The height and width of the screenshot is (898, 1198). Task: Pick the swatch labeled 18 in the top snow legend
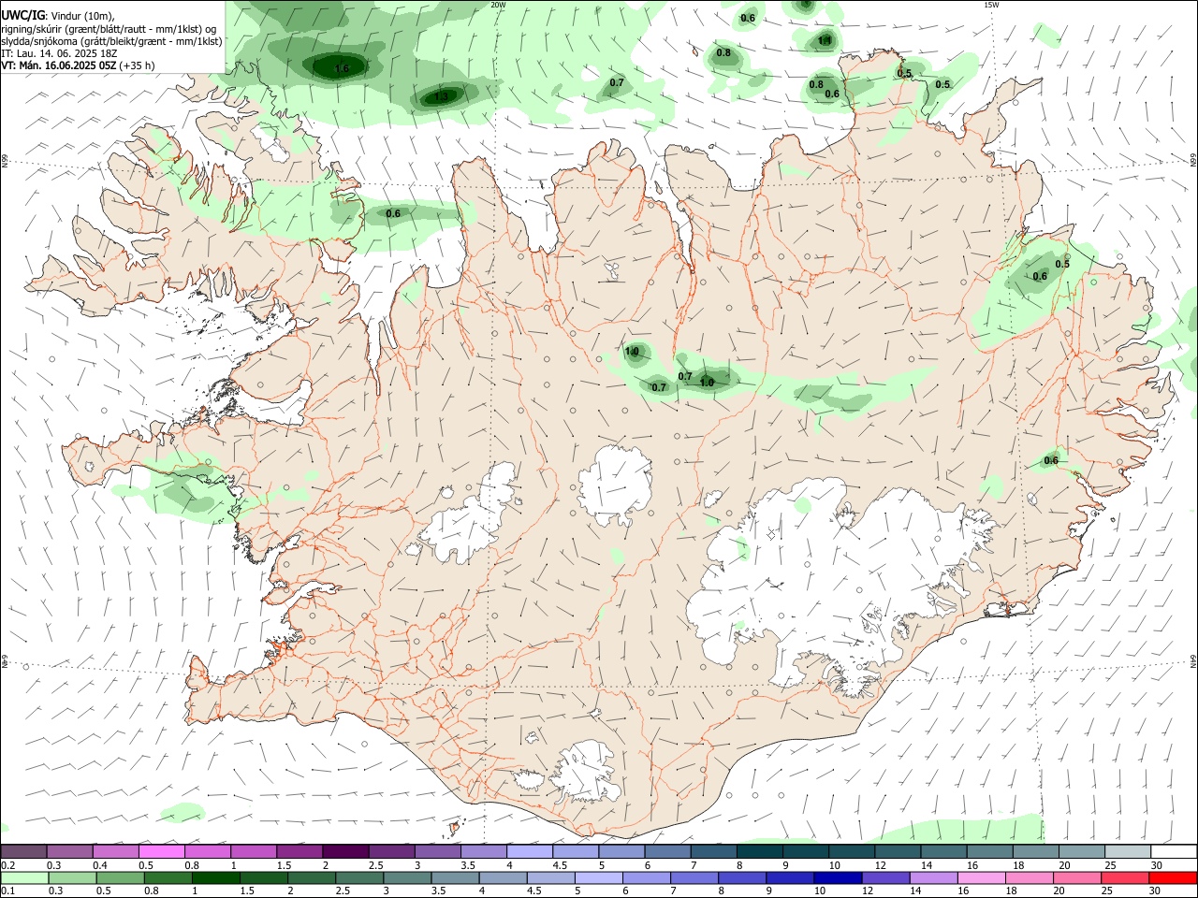pyautogui.click(x=1036, y=851)
